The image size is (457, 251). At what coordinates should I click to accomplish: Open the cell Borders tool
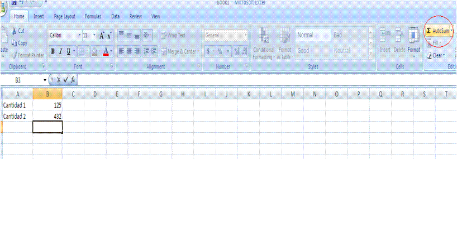pos(82,52)
